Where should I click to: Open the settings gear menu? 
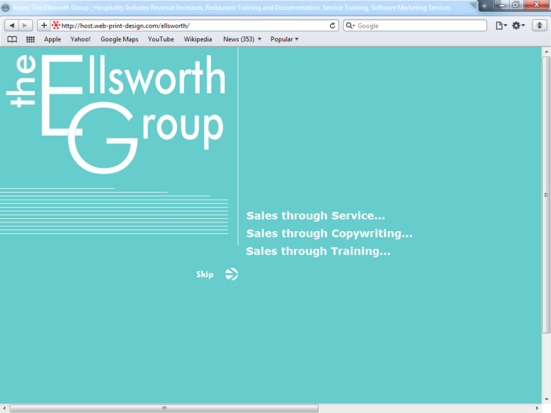point(518,25)
